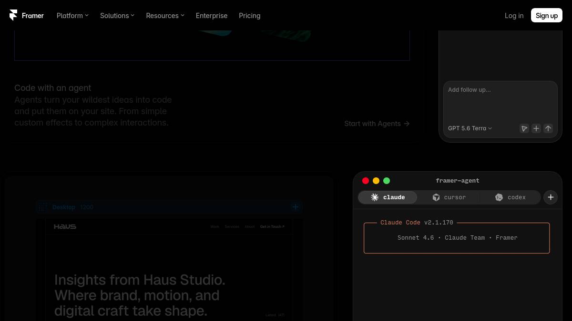This screenshot has height=321, width=572.
Task: Open the Resources dropdown
Action: [165, 16]
